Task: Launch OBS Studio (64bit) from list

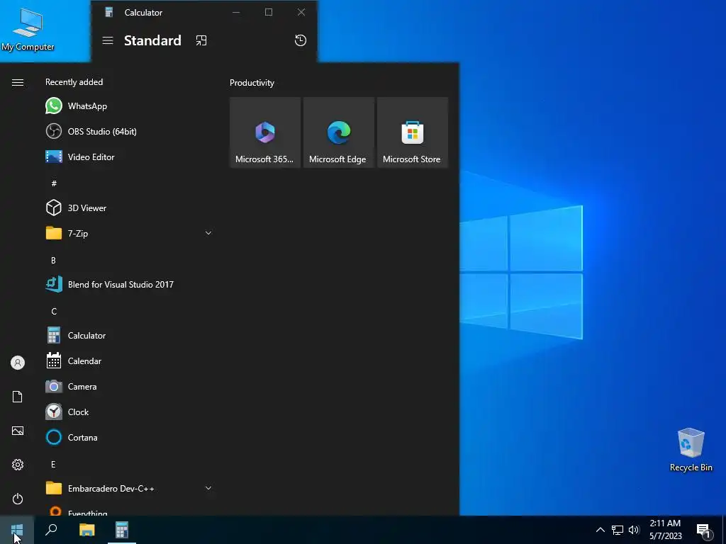Action: coord(130,131)
